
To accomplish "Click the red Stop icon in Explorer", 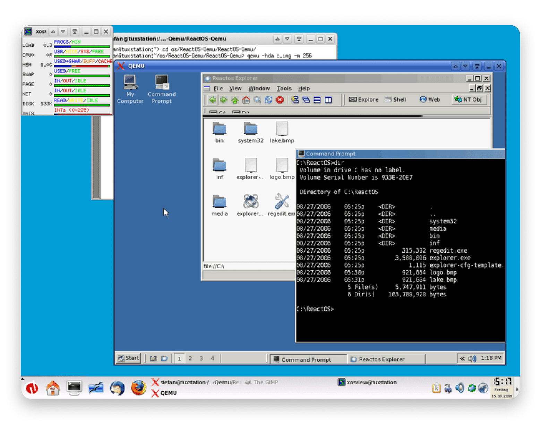I will coord(280,100).
